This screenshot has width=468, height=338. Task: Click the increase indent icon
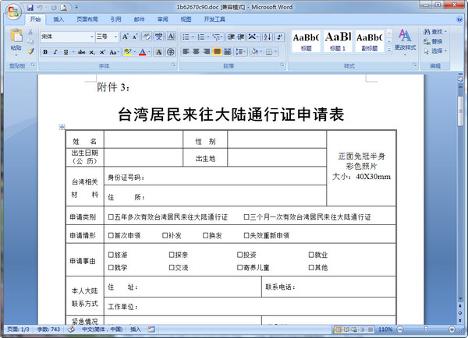[241, 37]
